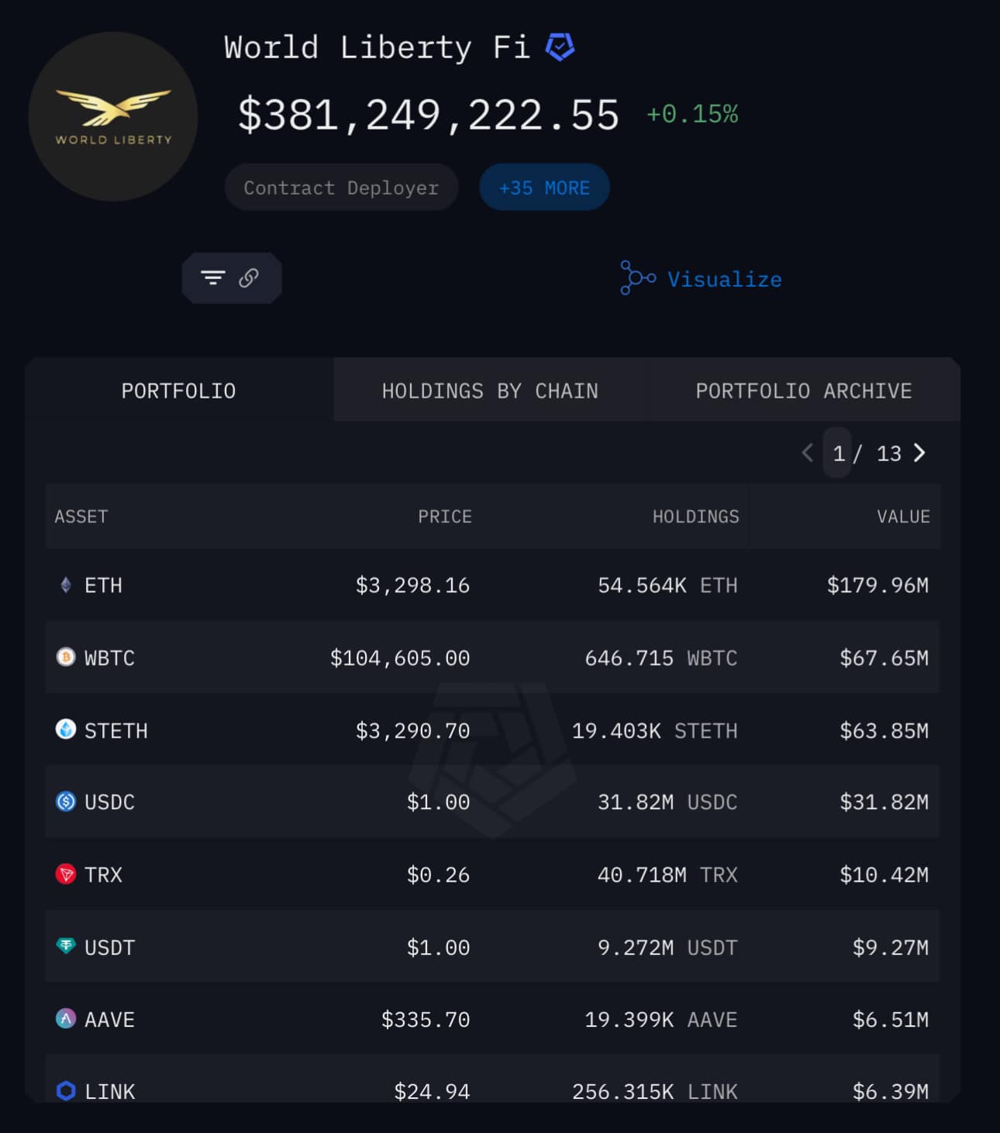The height and width of the screenshot is (1133, 1000).
Task: Click the WBTC token icon
Action: (66, 657)
